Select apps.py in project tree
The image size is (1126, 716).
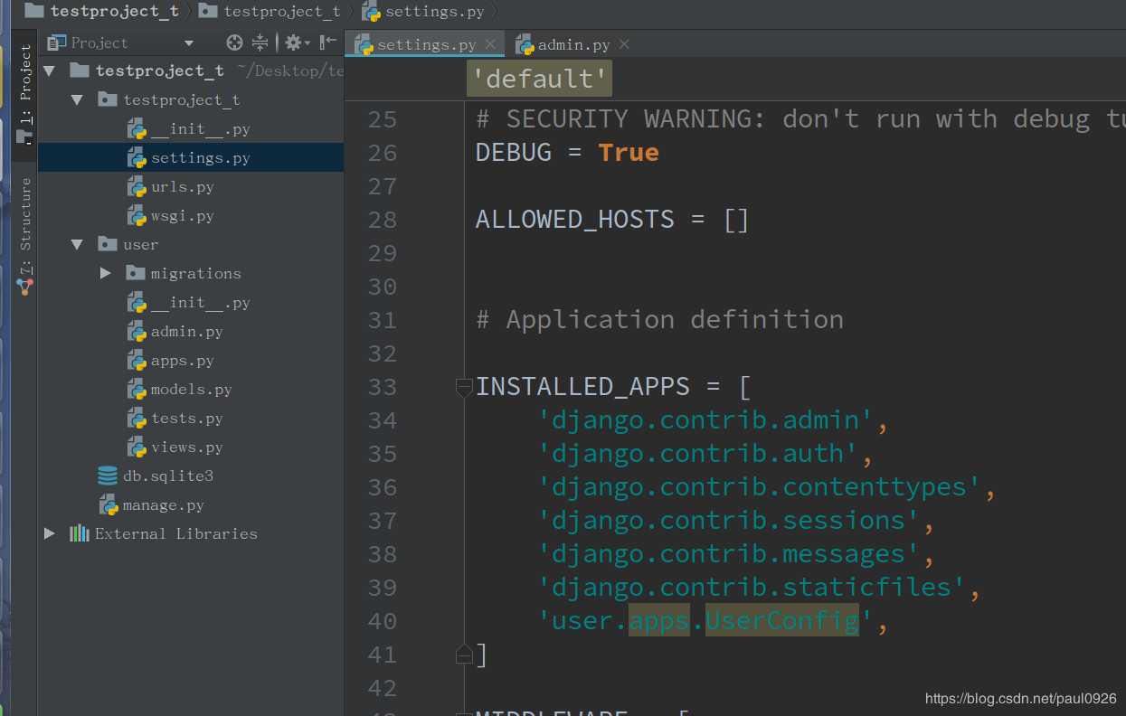pyautogui.click(x=191, y=360)
